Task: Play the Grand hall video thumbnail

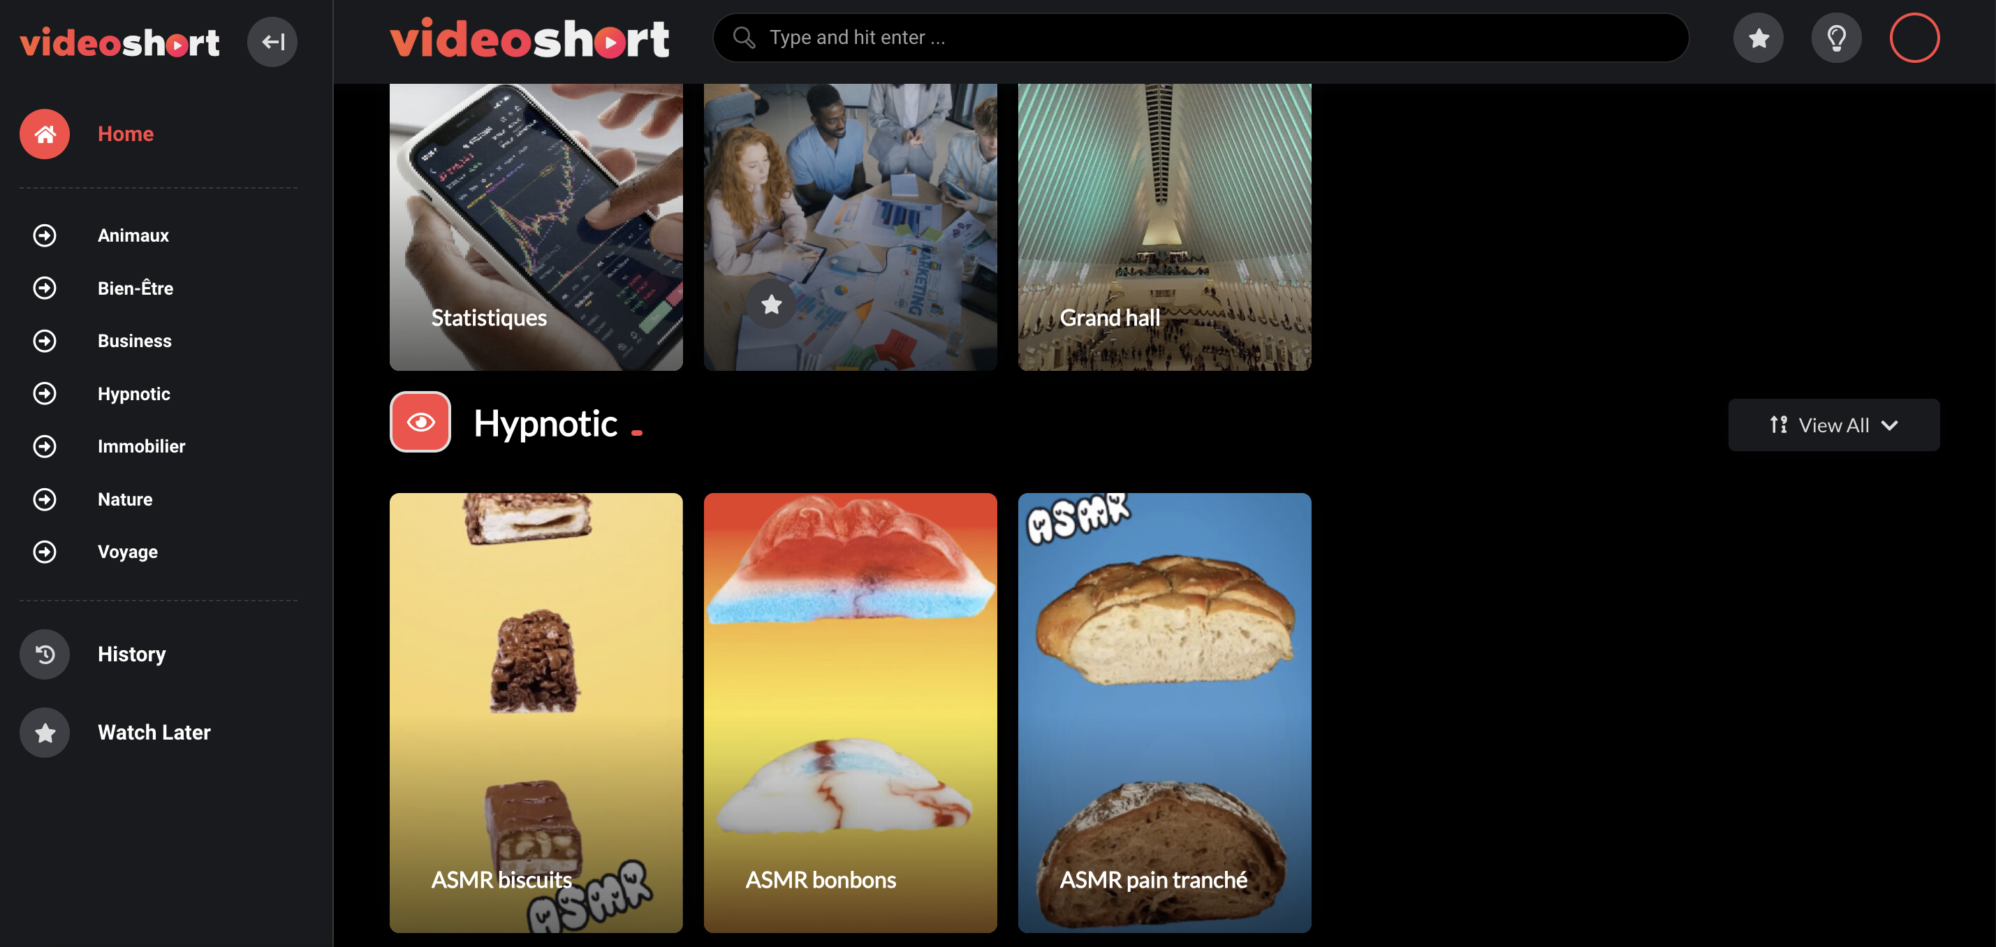Action: click(x=1164, y=226)
